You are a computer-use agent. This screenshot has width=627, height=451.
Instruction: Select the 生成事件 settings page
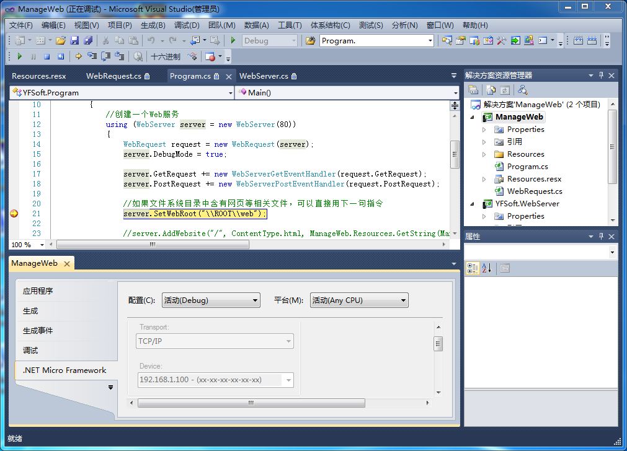(x=38, y=331)
